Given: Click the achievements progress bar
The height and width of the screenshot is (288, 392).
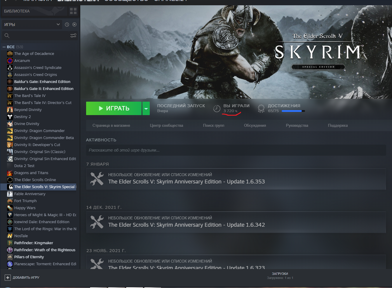Looking at the screenshot, I should coord(293,111).
